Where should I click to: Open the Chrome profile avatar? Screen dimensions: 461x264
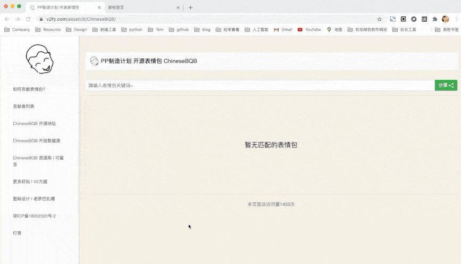click(446, 19)
